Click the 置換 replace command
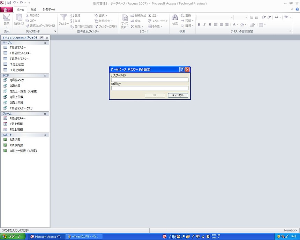The width and height of the screenshot is (300, 240). (x=186, y=15)
